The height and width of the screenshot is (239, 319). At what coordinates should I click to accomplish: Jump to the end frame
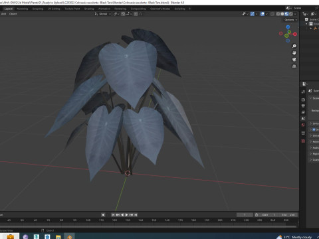136,214
